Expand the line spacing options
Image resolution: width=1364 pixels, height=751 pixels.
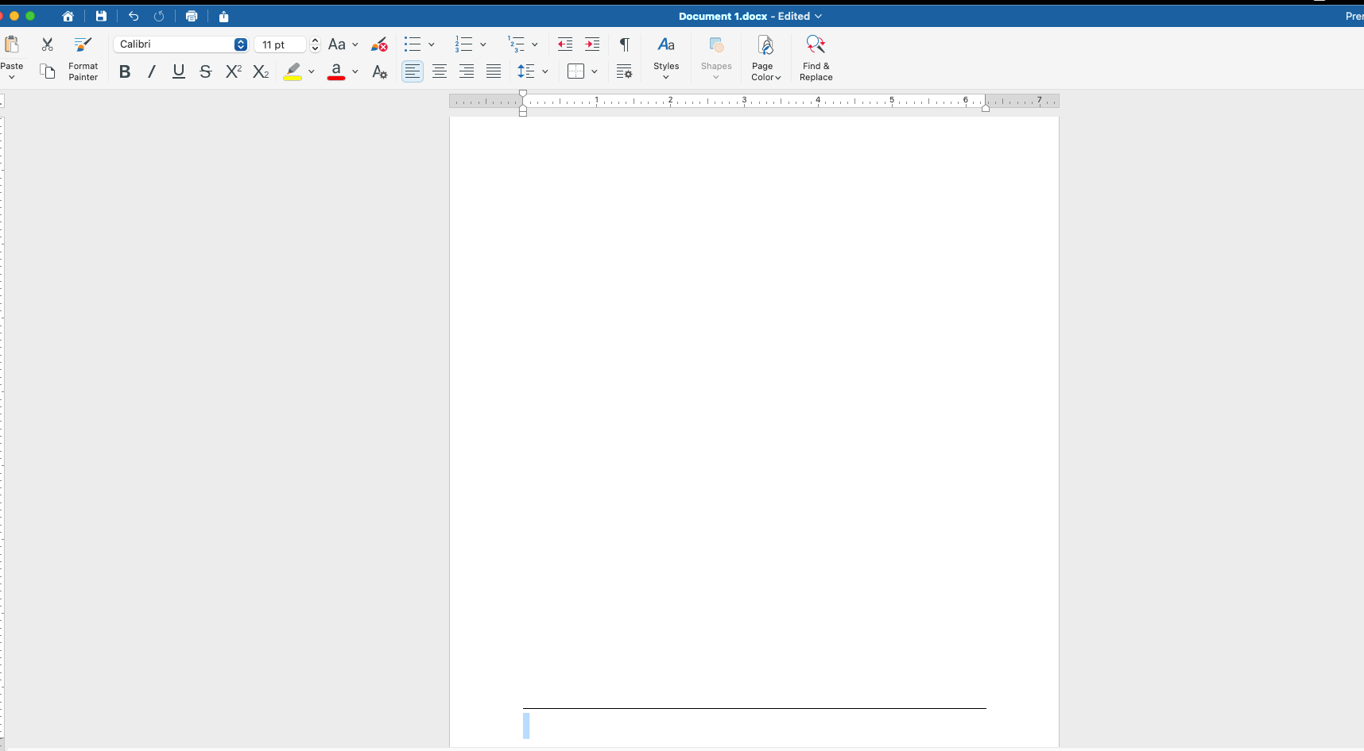[545, 71]
